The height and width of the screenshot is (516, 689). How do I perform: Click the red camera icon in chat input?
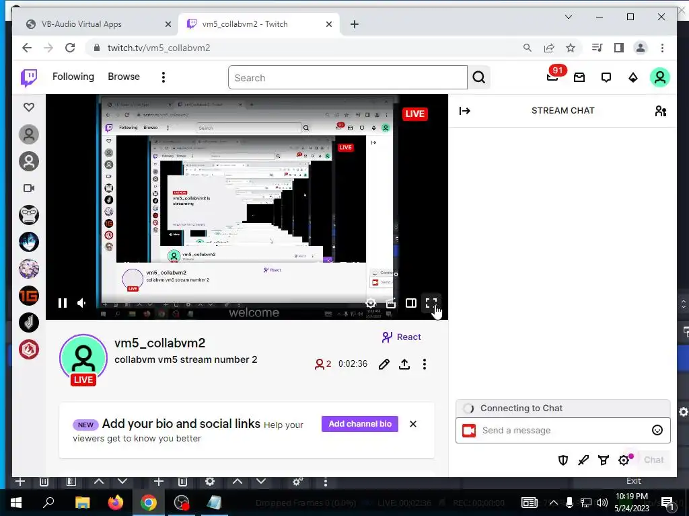click(x=469, y=431)
